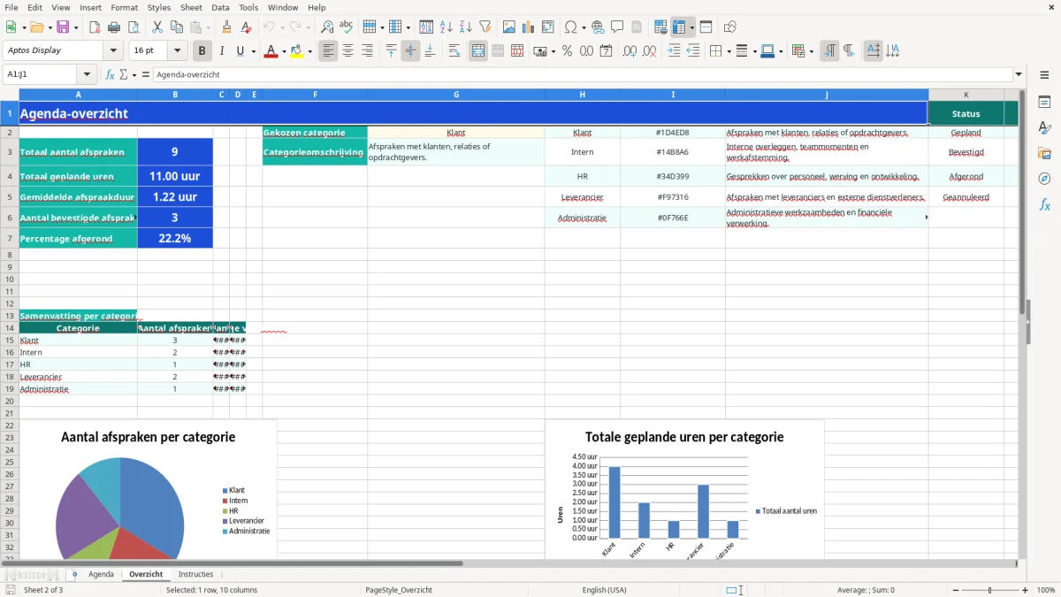Click Add Decimal Place icon
1061x597 pixels.
click(x=630, y=51)
